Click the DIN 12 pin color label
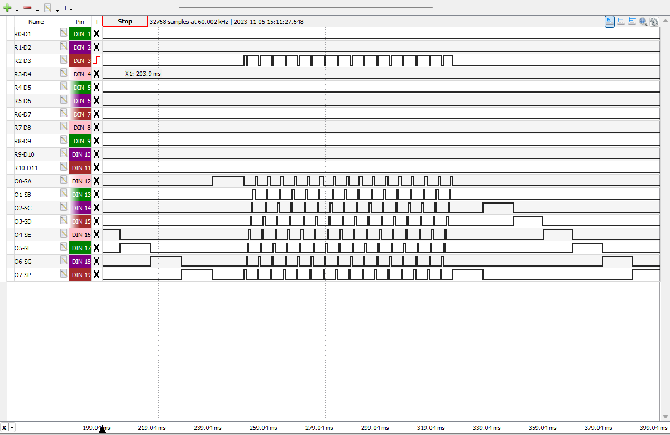This screenshot has width=670, height=435. (80, 181)
